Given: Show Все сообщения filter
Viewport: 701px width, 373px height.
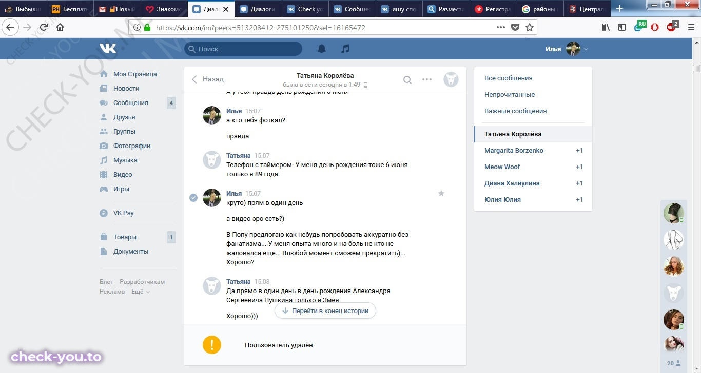Looking at the screenshot, I should 533,78.
